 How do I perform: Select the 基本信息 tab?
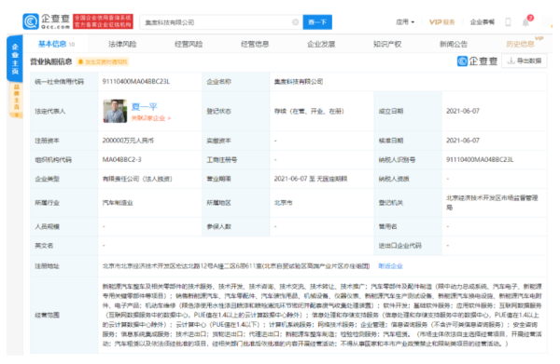pyautogui.click(x=56, y=44)
